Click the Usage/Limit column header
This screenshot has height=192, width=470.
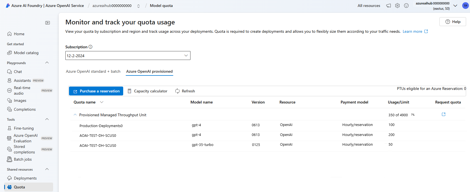(399, 102)
